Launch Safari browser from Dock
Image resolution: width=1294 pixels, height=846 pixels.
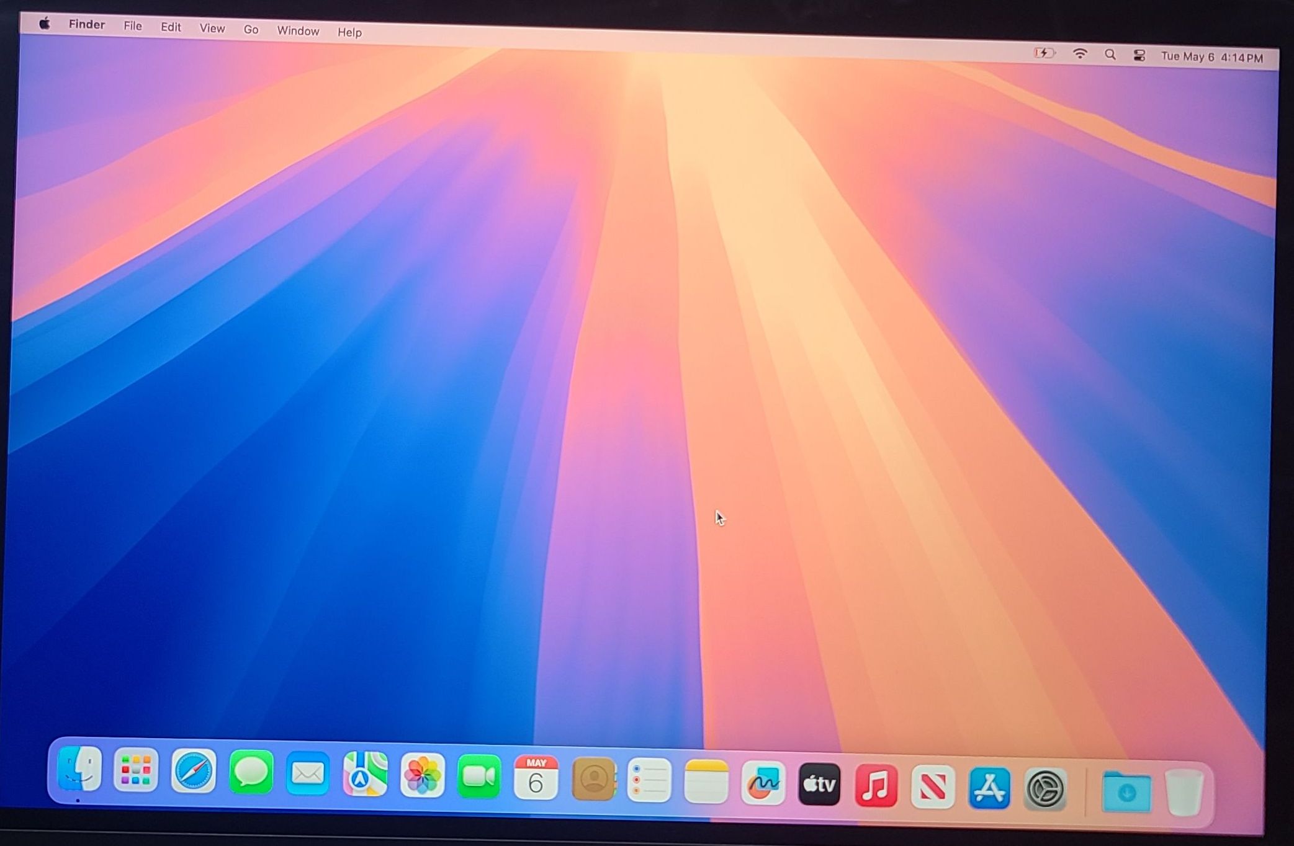coord(193,772)
